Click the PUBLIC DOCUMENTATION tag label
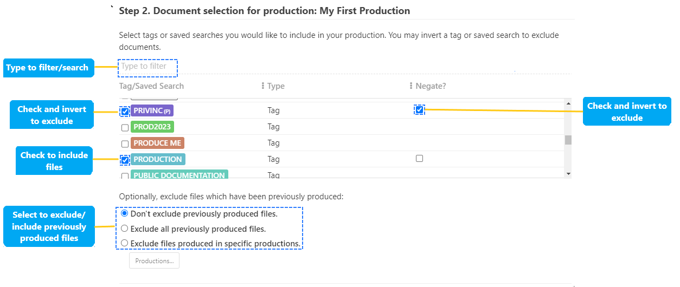 [179, 174]
